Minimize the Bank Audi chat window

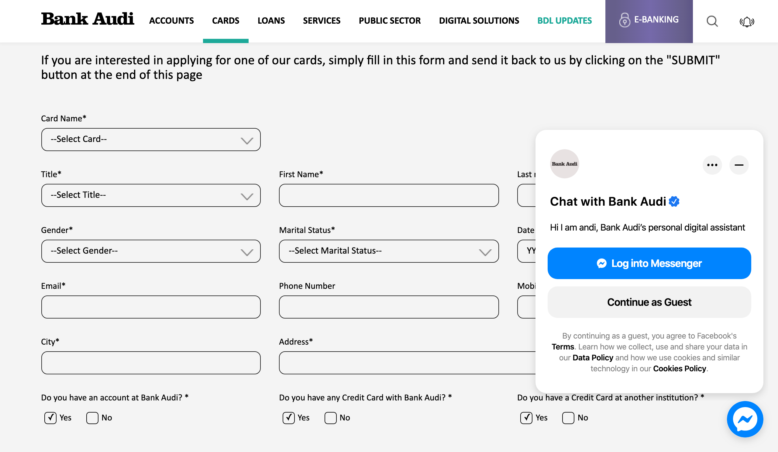pos(739,165)
